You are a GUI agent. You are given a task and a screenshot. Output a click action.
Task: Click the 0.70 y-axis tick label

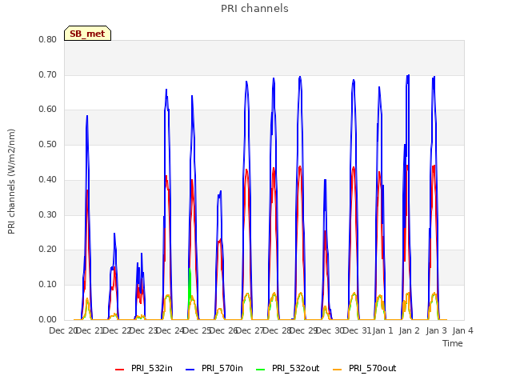tap(48, 74)
